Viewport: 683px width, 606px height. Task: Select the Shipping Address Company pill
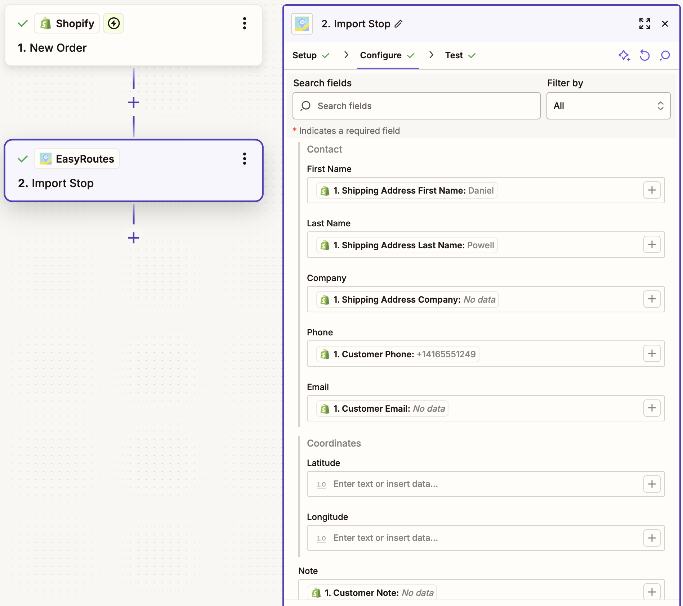(407, 299)
